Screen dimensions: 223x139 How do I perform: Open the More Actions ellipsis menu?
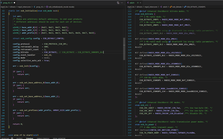pos(122,3)
